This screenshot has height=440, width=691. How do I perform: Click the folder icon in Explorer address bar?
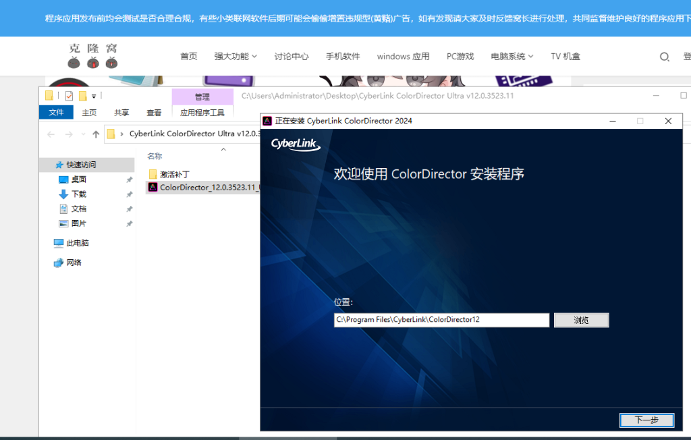[111, 134]
